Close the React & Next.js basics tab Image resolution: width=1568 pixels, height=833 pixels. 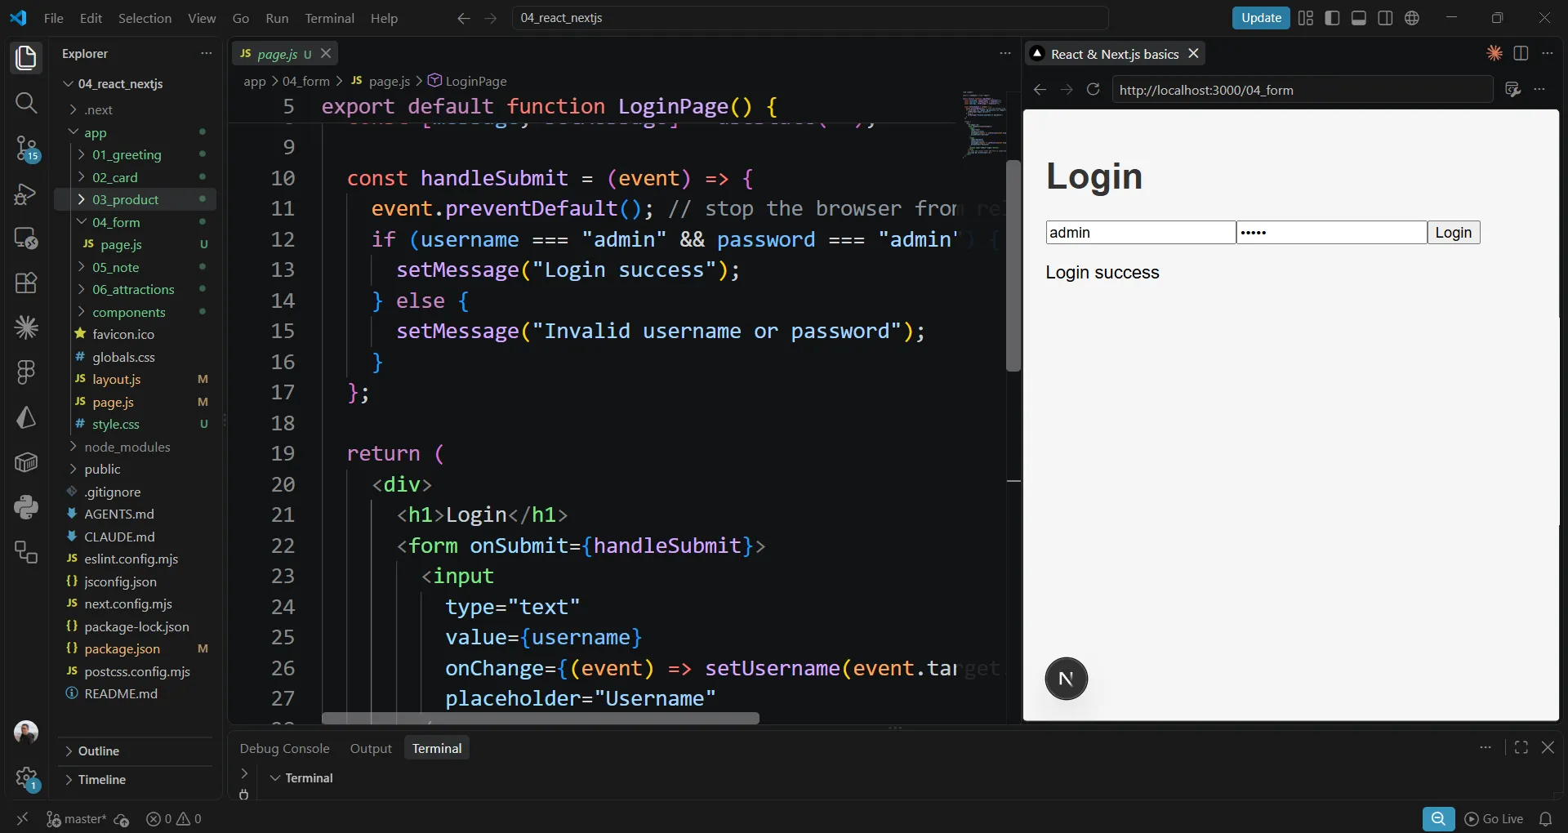[1193, 53]
